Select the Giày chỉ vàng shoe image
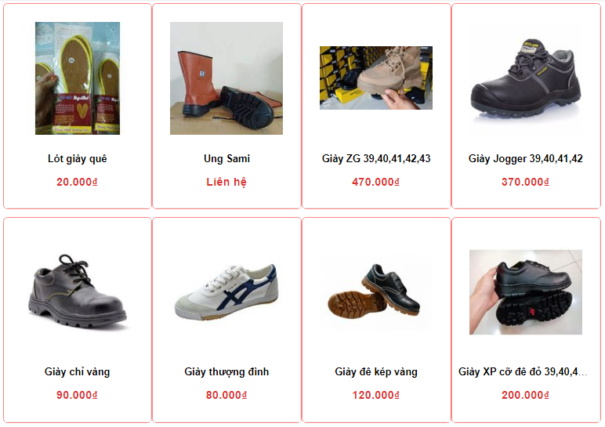 pos(78,292)
